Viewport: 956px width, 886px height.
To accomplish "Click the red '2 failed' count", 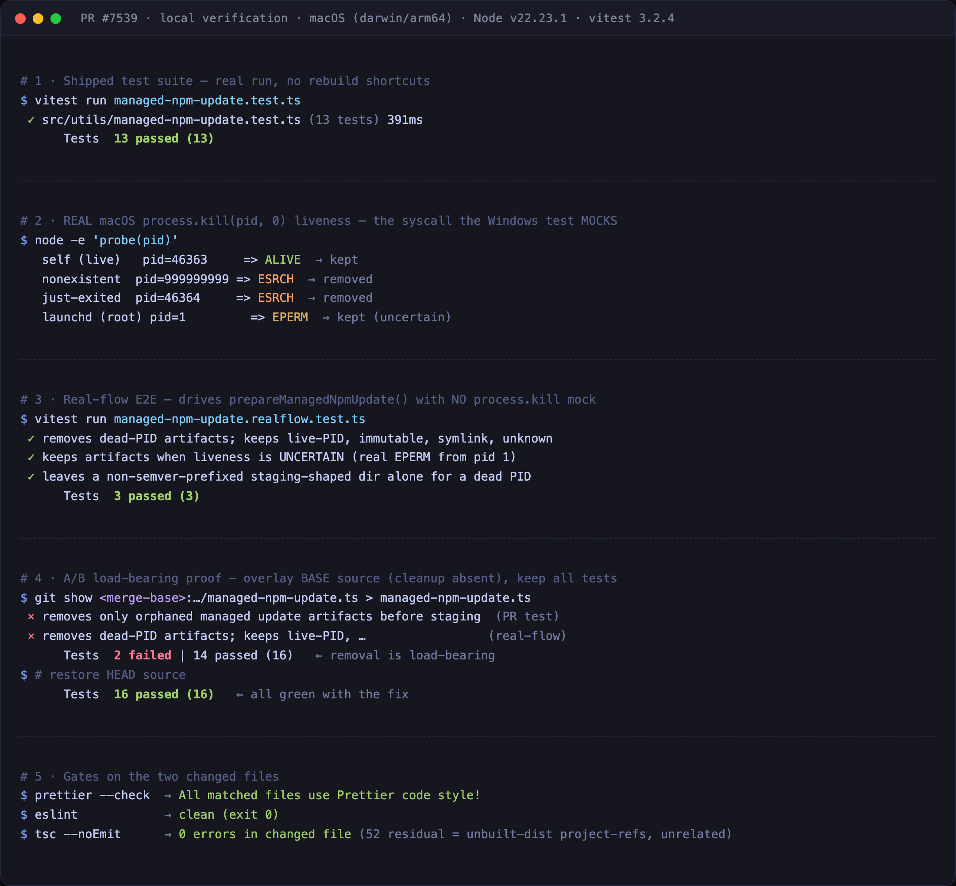I will click(143, 655).
